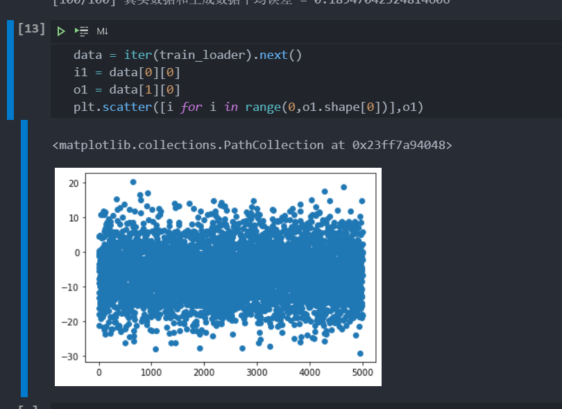562x409 pixels.
Task: Click the run-by-line icon in cell 13
Action: [81, 31]
